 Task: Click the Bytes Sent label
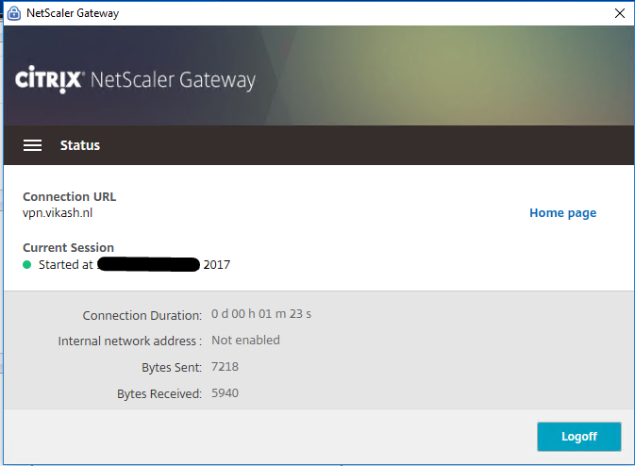[172, 367]
